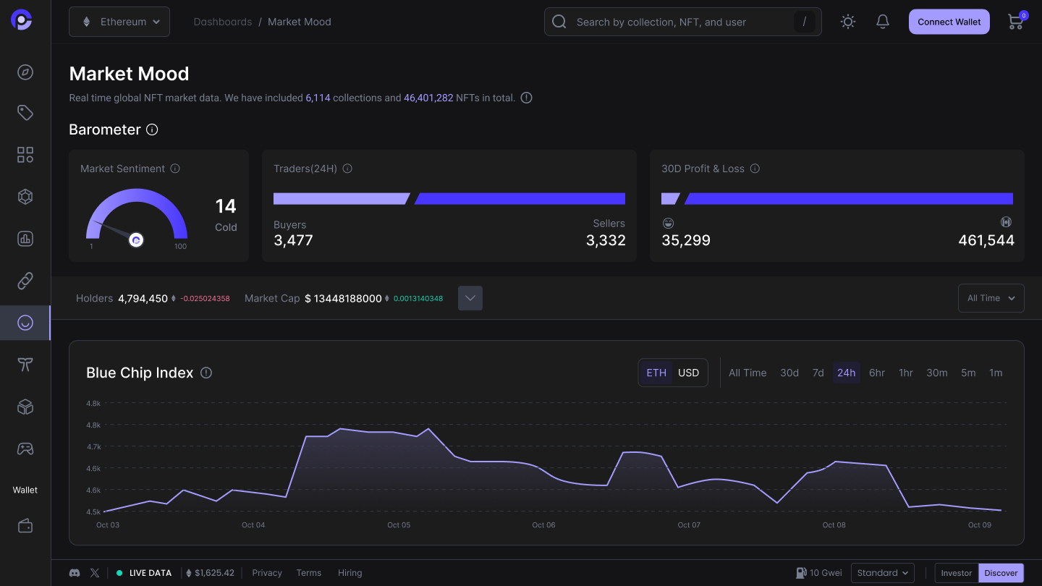Expand the Holders and Market Cap stats chevron
The height and width of the screenshot is (586, 1042).
click(x=470, y=298)
